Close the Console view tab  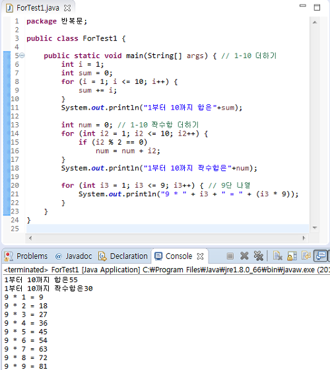click(200, 256)
